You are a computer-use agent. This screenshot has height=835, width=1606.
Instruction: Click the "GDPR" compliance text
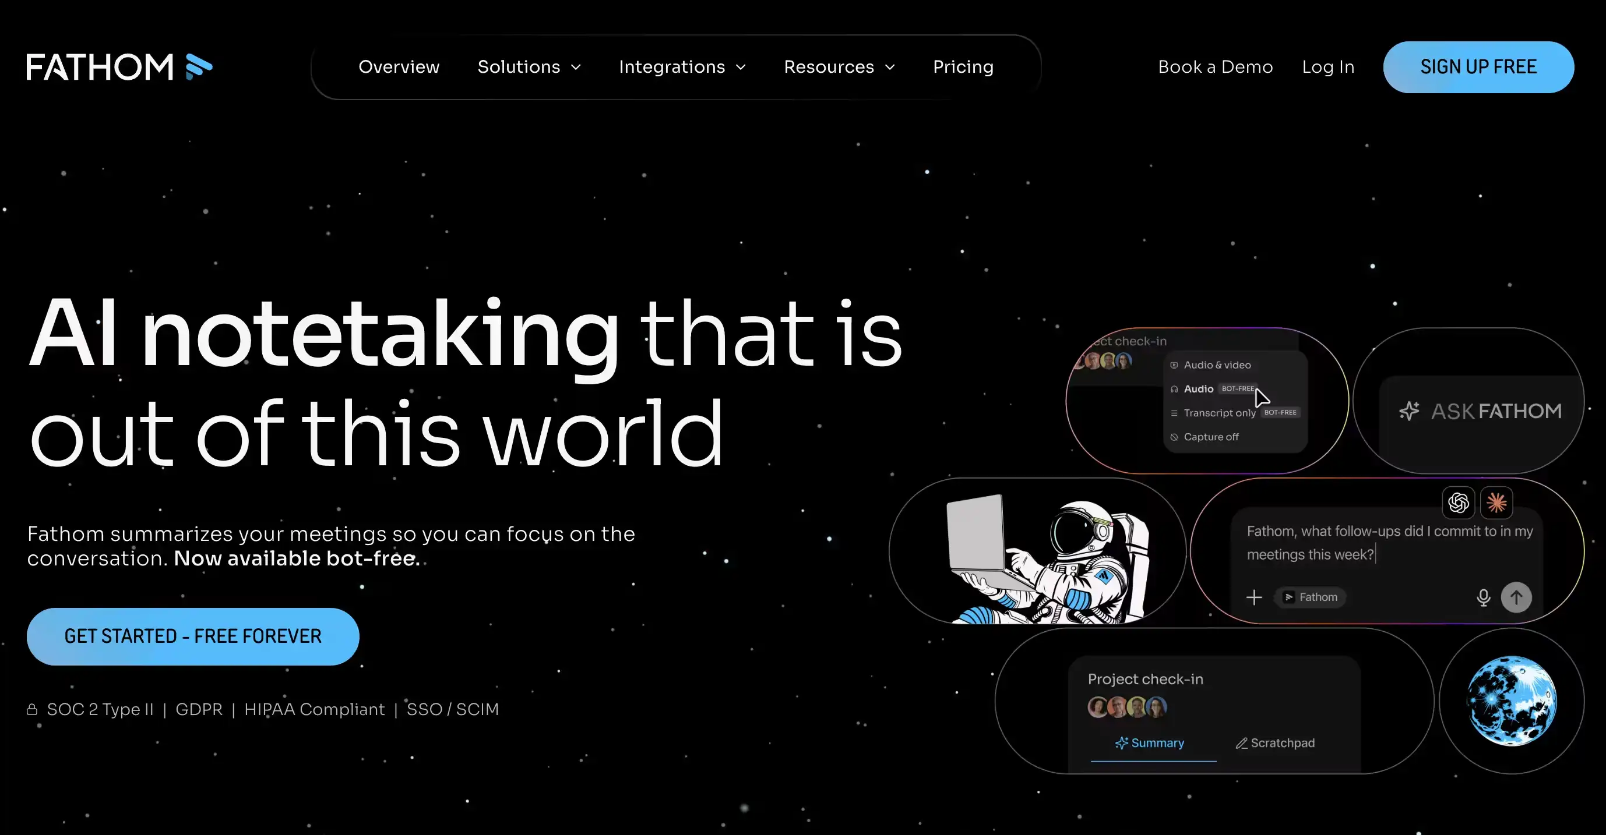[199, 709]
